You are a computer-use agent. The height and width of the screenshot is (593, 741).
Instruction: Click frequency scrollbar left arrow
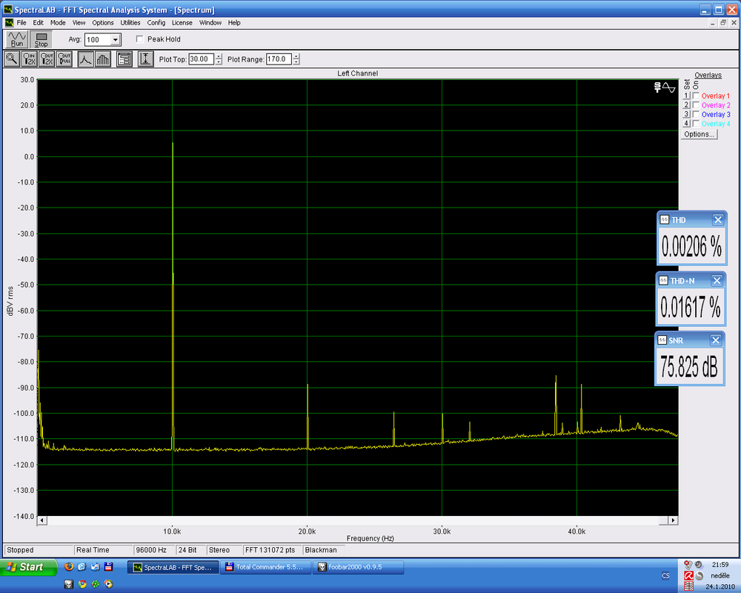click(42, 520)
